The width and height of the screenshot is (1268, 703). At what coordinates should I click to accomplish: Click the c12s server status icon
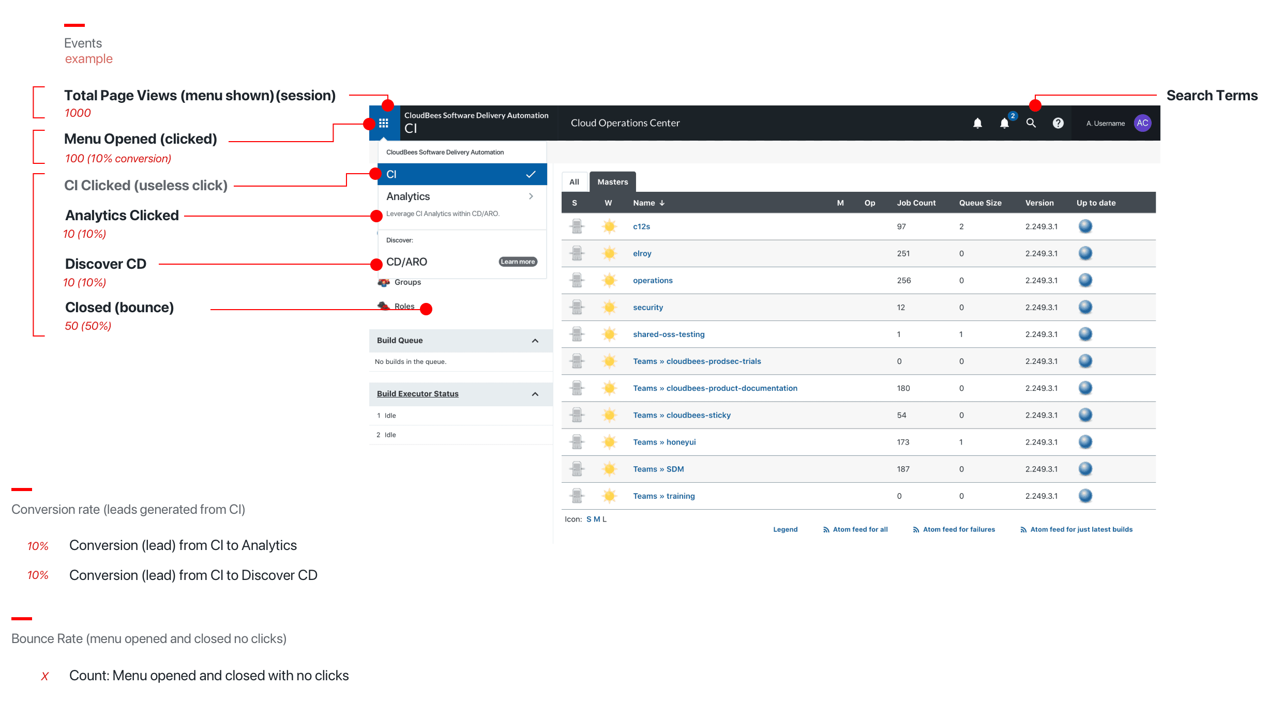[577, 226]
